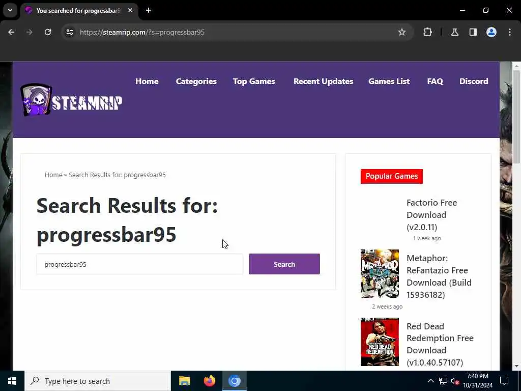The width and height of the screenshot is (521, 391).
Task: Click the Red Dead Redemption cover thumbnail
Action: point(380,342)
